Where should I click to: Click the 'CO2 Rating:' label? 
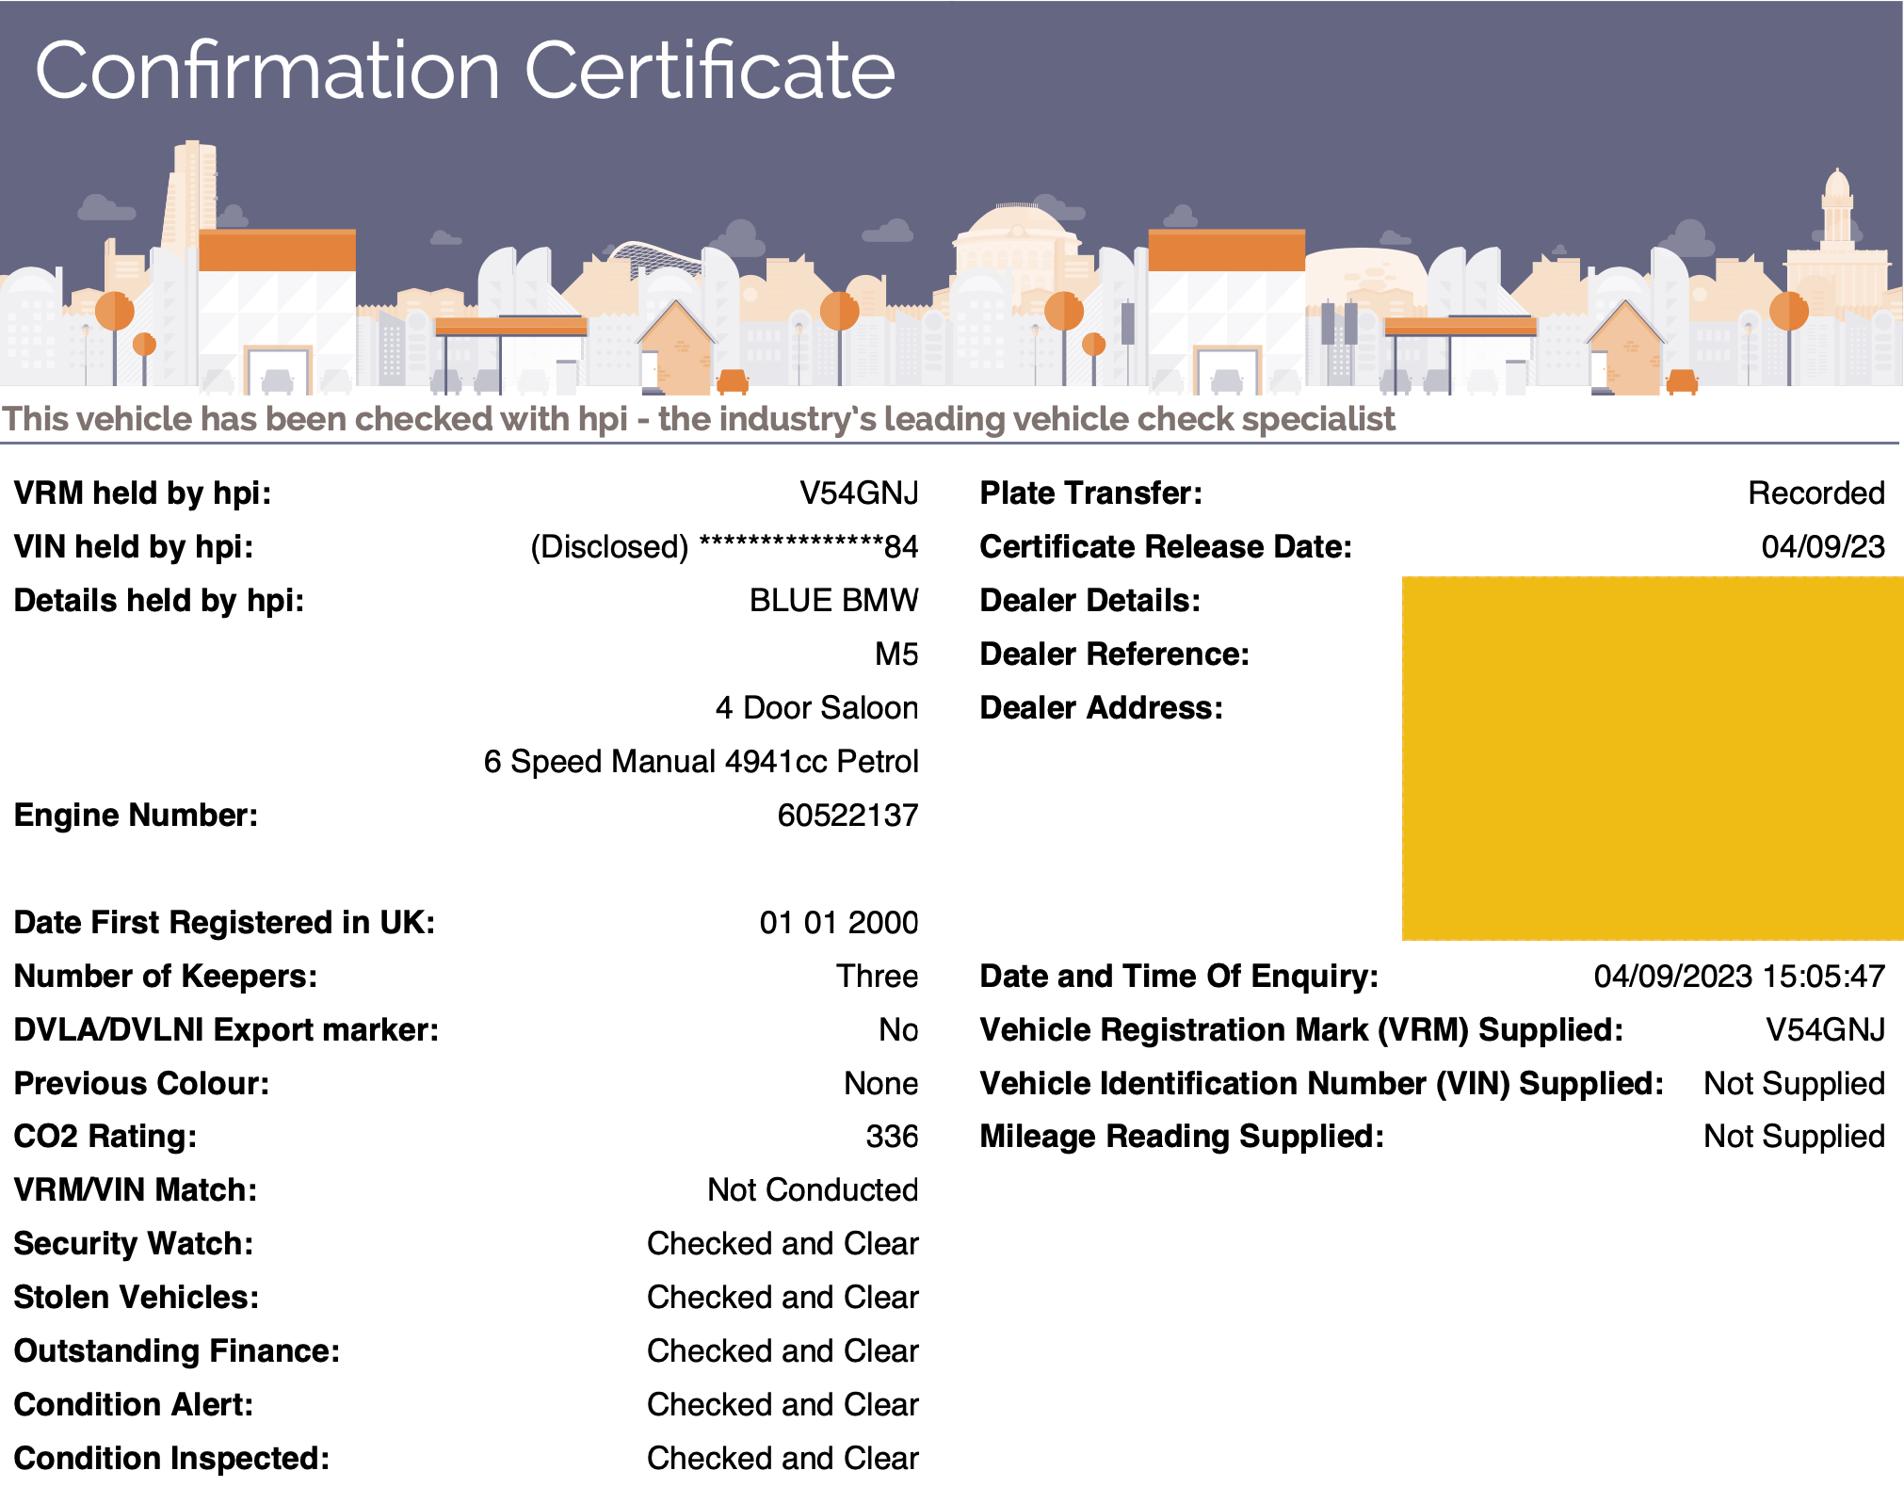[x=105, y=1137]
